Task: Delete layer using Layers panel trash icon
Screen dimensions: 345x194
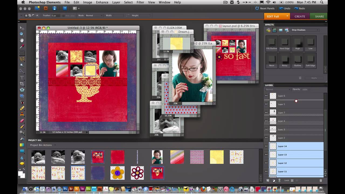Action: 321,181
